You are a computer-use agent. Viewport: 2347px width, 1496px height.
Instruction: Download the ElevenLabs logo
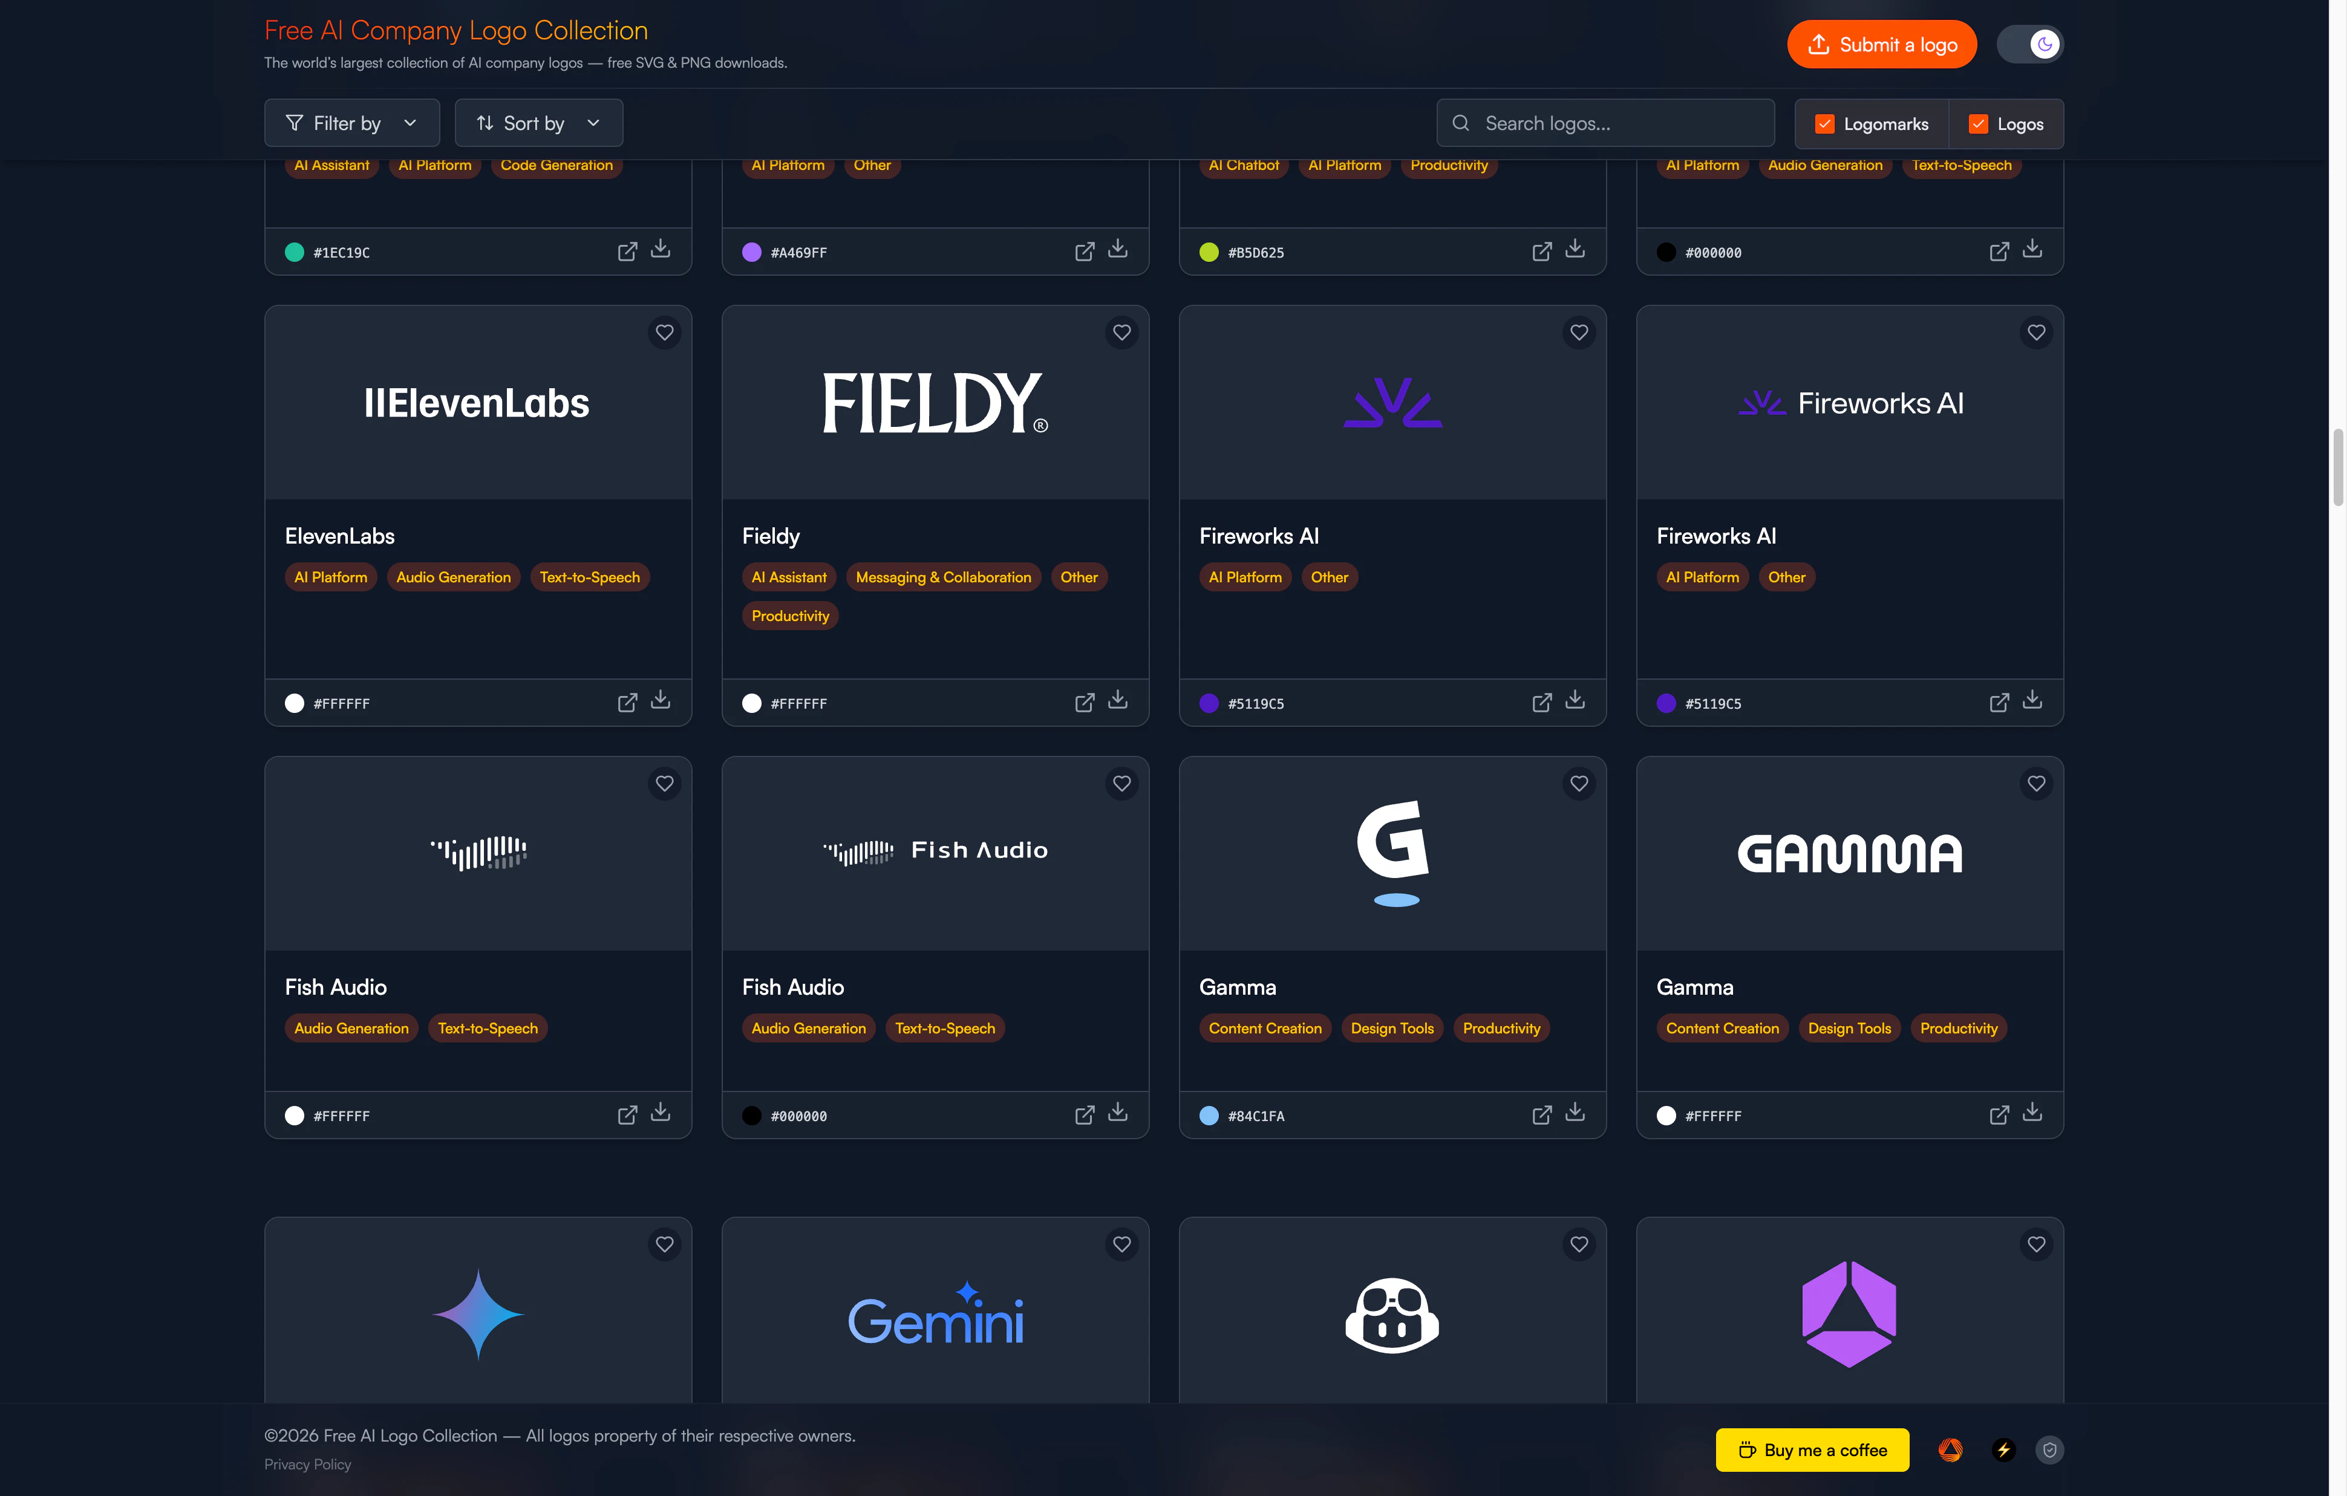click(661, 701)
